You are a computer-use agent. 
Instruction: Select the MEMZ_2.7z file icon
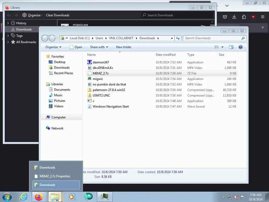(90, 73)
